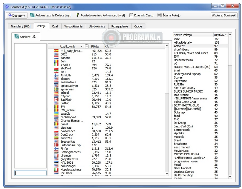This screenshot has height=189, width=242.
Task: Click user list scroll up arrow
Action: click(x=167, y=45)
